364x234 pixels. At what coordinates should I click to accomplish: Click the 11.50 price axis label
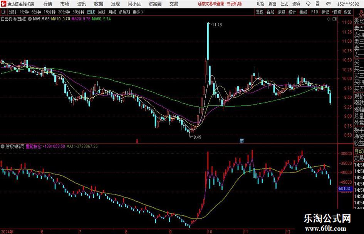coord(347,22)
